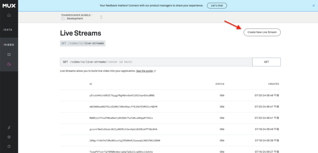Open live stream 200grtYdUfm7UMs001 row
Viewport: 318px width, 153px height.
[171, 141]
